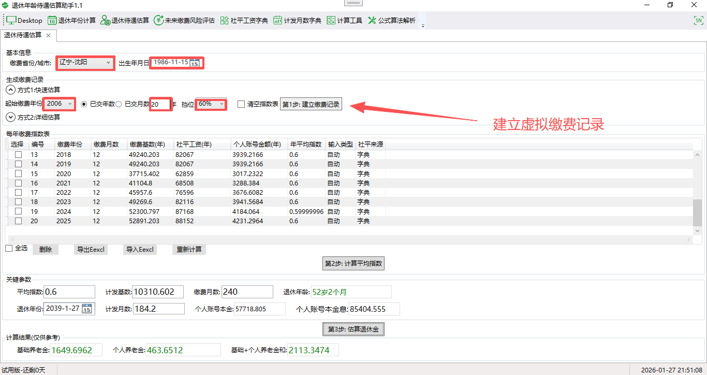Open 公式算法解析 tools icon
The image size is (707, 375).
[372, 21]
